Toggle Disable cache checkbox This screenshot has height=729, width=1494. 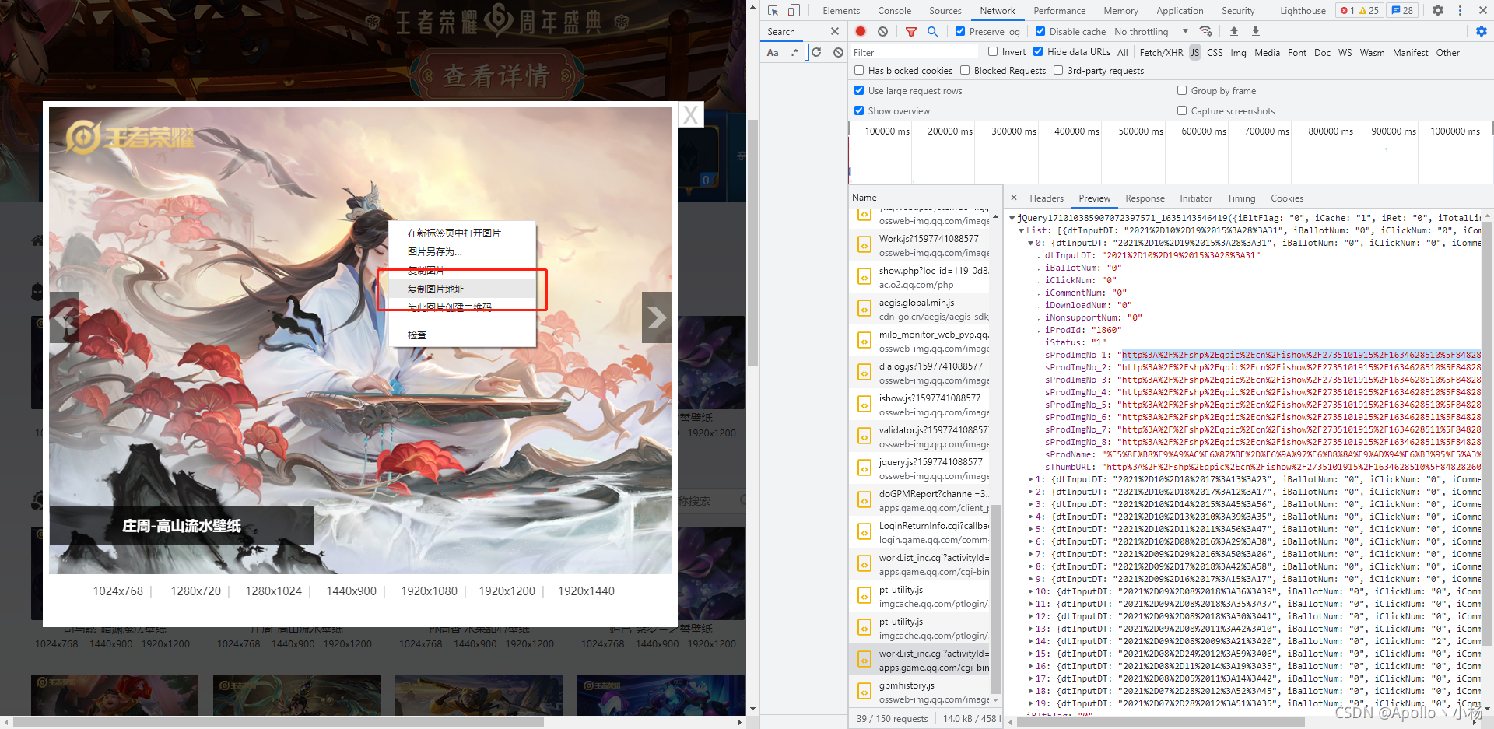tap(1040, 31)
